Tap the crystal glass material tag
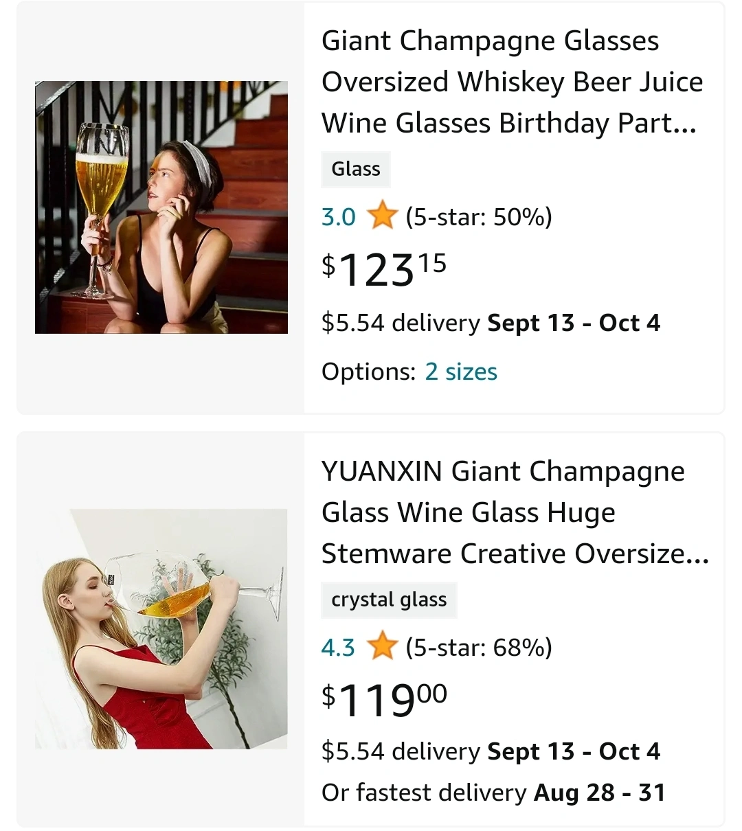Image resolution: width=742 pixels, height=831 pixels. pyautogui.click(x=389, y=600)
